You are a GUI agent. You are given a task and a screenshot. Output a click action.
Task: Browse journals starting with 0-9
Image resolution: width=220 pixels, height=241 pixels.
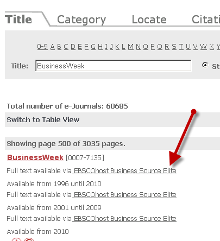point(42,47)
